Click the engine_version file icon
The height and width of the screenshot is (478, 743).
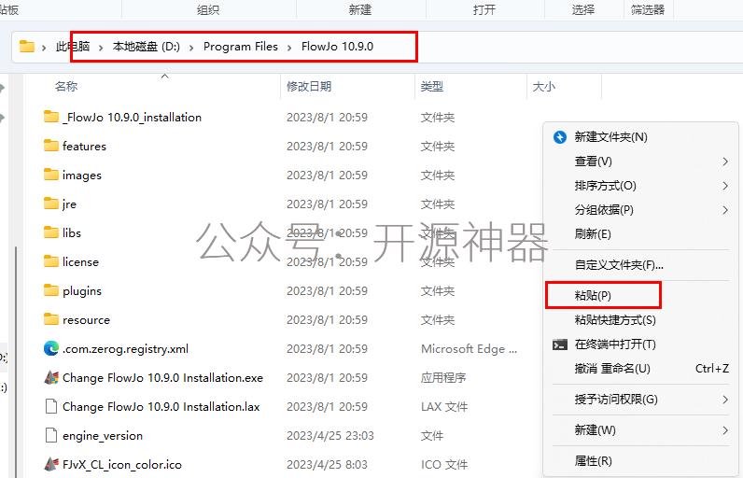tap(51, 435)
